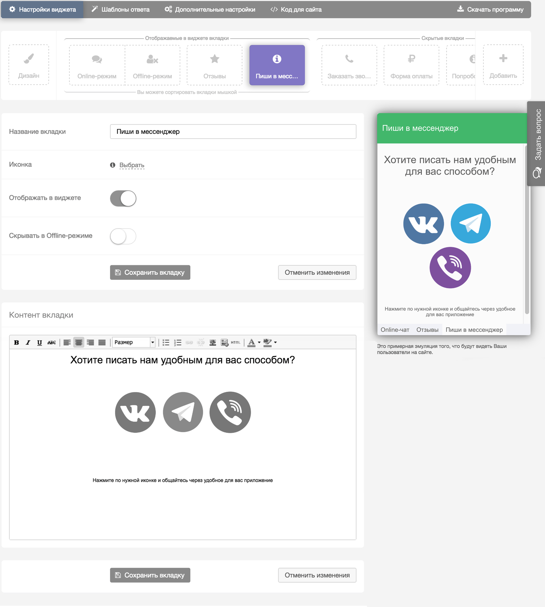Select the hidden Заказать зво… tile
This screenshot has height=607, width=545.
coord(349,65)
